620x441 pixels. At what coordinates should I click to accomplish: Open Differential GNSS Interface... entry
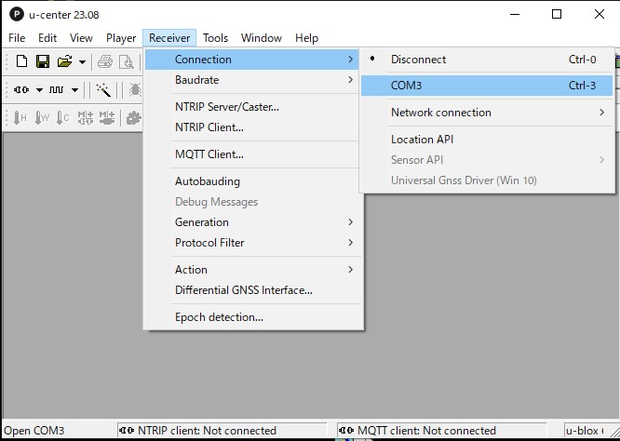click(x=252, y=290)
